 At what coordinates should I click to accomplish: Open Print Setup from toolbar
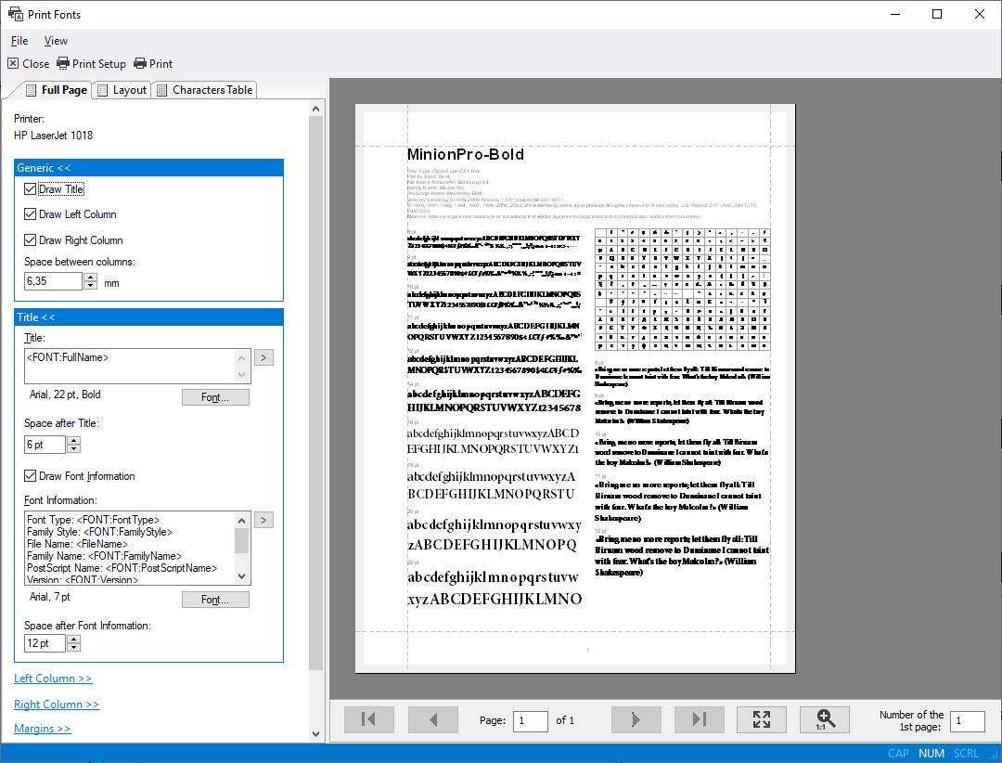coord(91,63)
